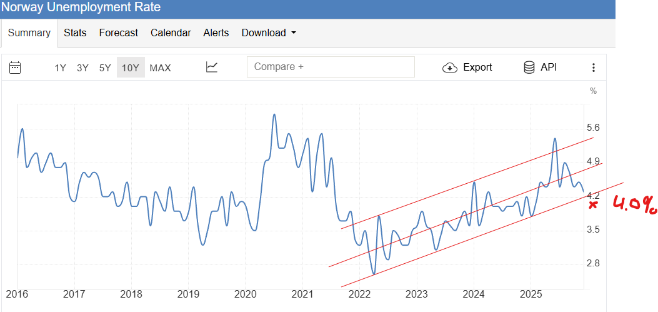Open the calendar date range icon

16,68
